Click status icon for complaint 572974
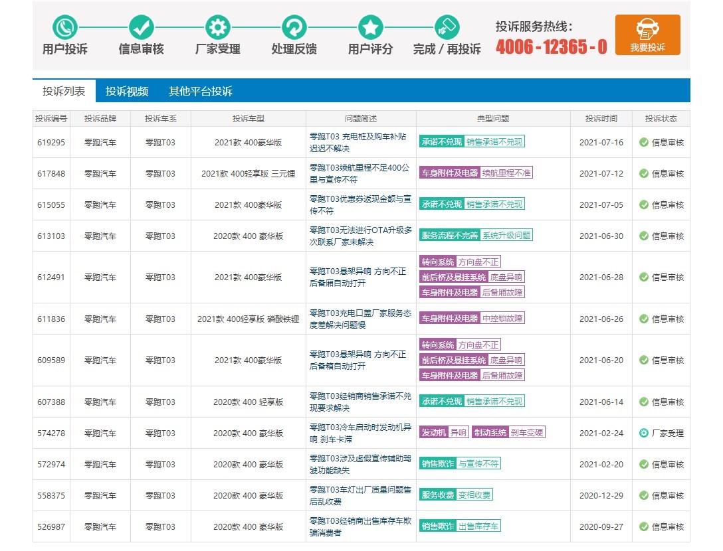Screen dimensions: 723x551 coord(644,465)
